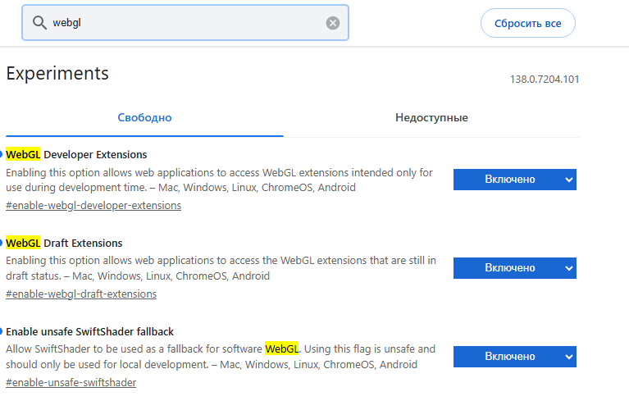The image size is (629, 410).
Task: Focus the search flags input field
Action: pos(185,23)
